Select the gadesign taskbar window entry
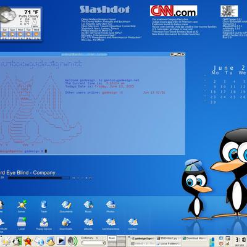The width and height of the screenshot is (247, 247). pos(143,239)
